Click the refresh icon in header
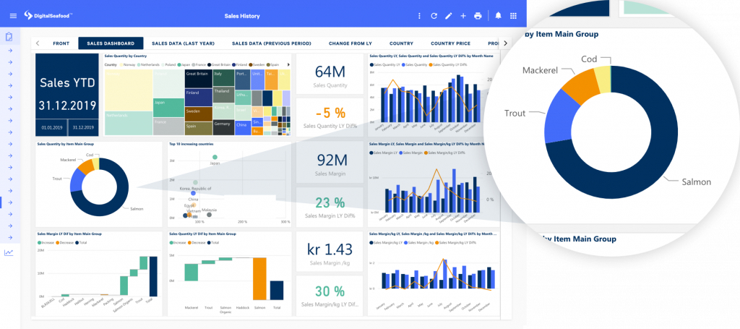Viewport: 740px width, 329px height. point(434,15)
